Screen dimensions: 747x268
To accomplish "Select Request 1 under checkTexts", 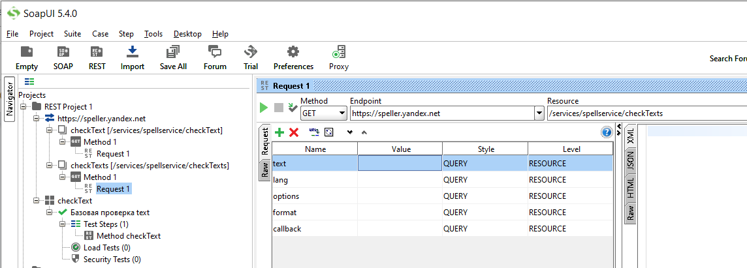I will (114, 189).
